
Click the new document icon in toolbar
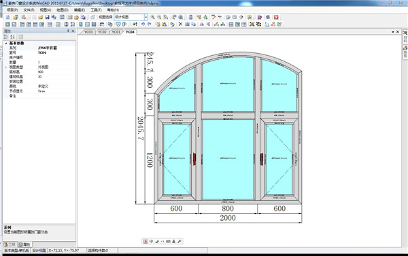[x=7, y=17]
